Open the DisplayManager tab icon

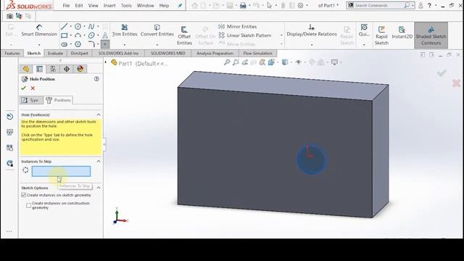point(80,69)
